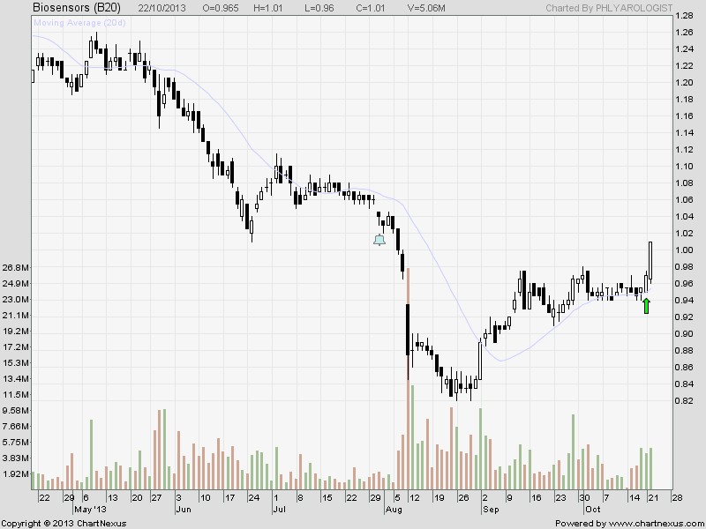
Task: Click the 22/10/2013 date readout in the header
Action: pos(162,7)
